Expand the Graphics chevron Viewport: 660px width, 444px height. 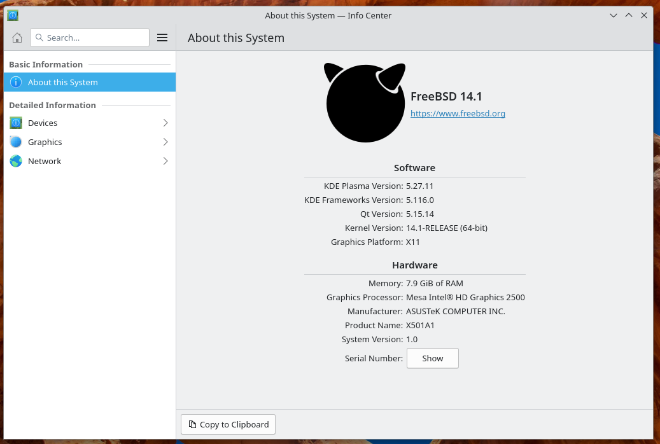(x=165, y=142)
